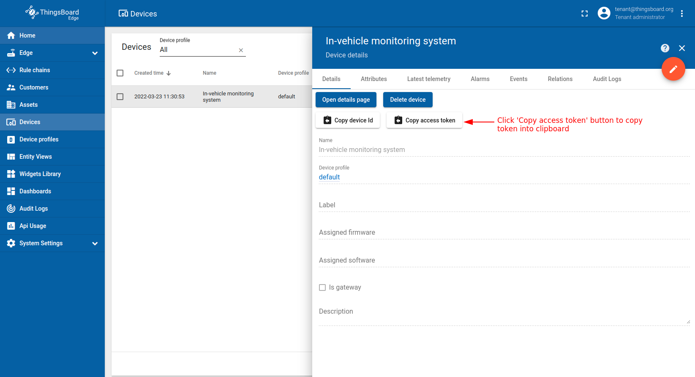The image size is (695, 377).
Task: Toggle the select-all devices checkbox
Action: [120, 73]
